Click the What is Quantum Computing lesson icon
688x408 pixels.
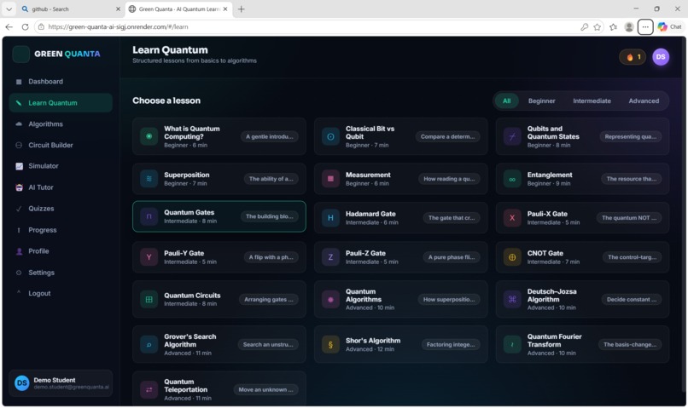click(149, 136)
